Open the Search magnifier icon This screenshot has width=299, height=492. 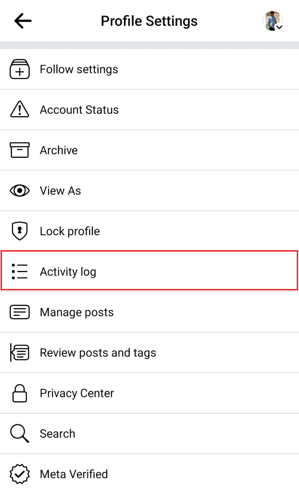19,433
